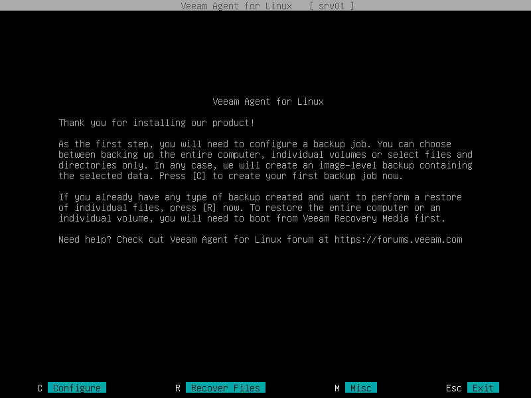The height and width of the screenshot is (398, 531).
Task: Open the Veeam forums link
Action: pos(399,239)
